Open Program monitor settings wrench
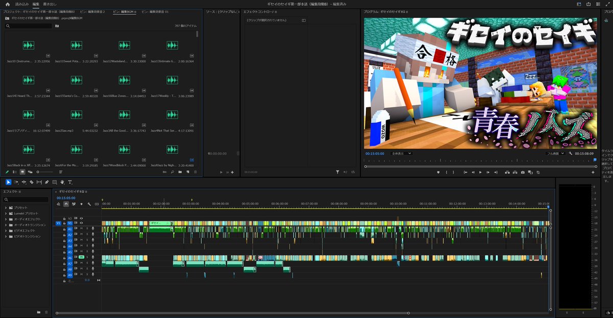The image size is (613, 318). coord(571,153)
